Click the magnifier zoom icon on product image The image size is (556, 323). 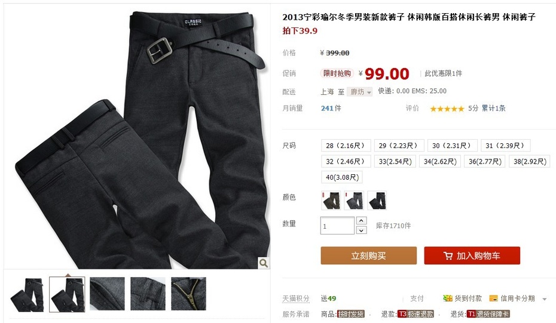[x=264, y=263]
